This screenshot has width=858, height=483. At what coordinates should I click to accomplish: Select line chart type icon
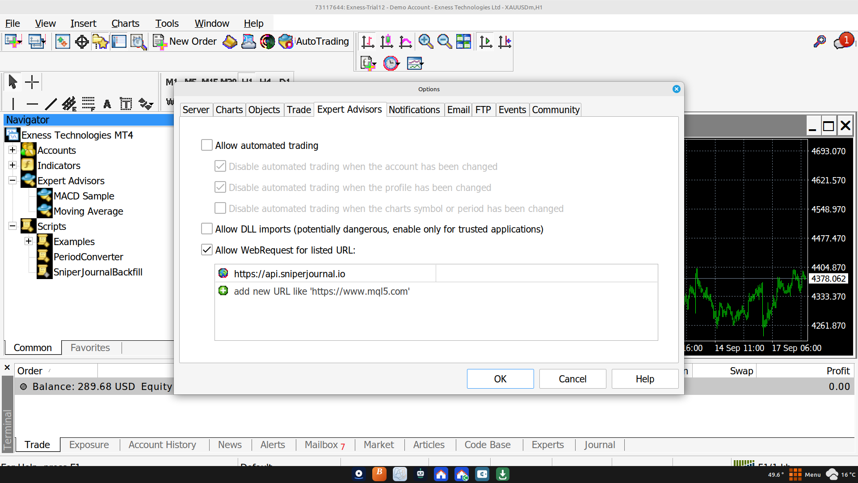(405, 42)
